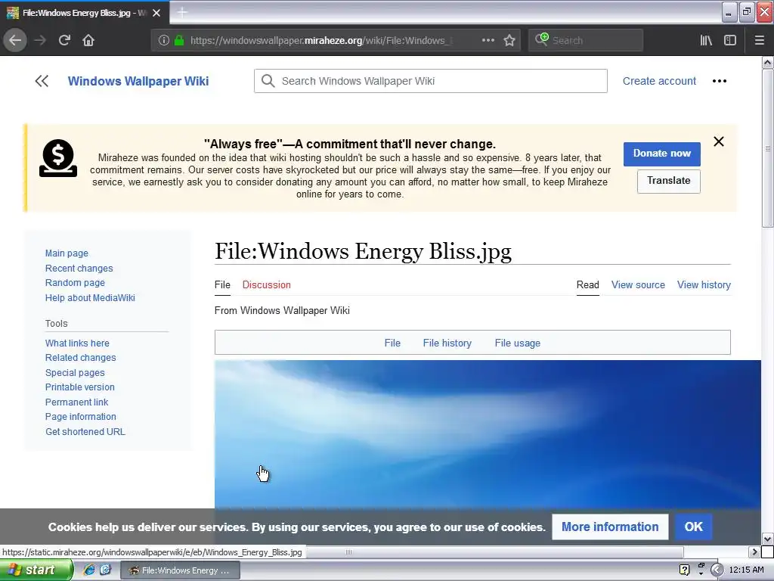Click Get shortened URL
The width and height of the screenshot is (774, 581).
(x=85, y=431)
